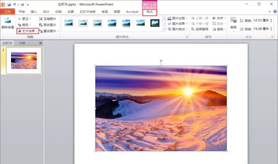The image size is (278, 164).
Task: Click the height (高度) input field
Action: (261, 21)
